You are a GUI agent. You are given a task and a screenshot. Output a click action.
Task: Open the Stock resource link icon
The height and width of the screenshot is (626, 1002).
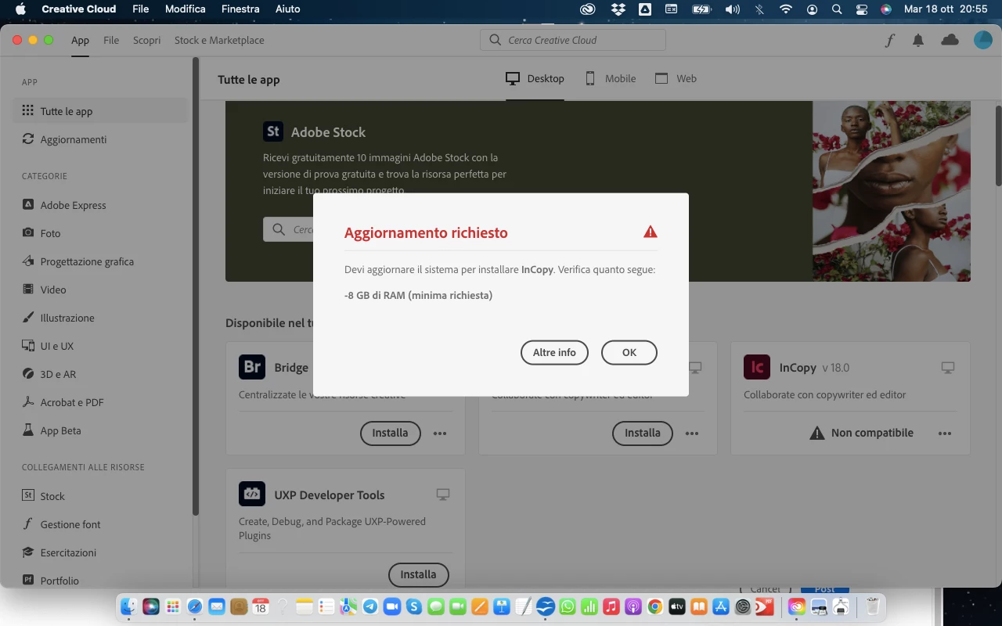coord(28,496)
